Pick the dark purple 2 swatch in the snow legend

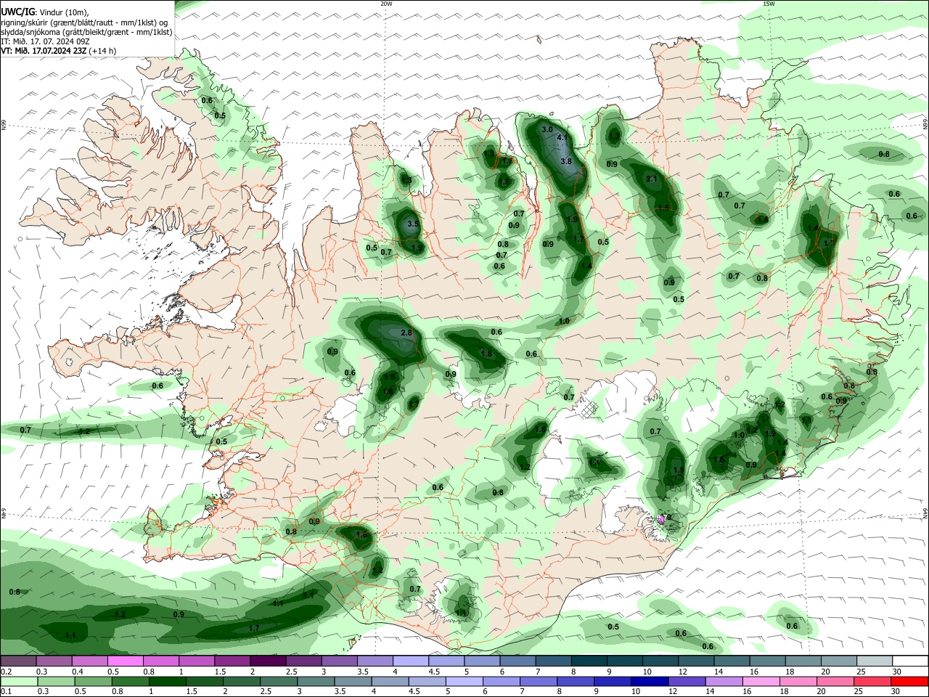pyautogui.click(x=267, y=661)
